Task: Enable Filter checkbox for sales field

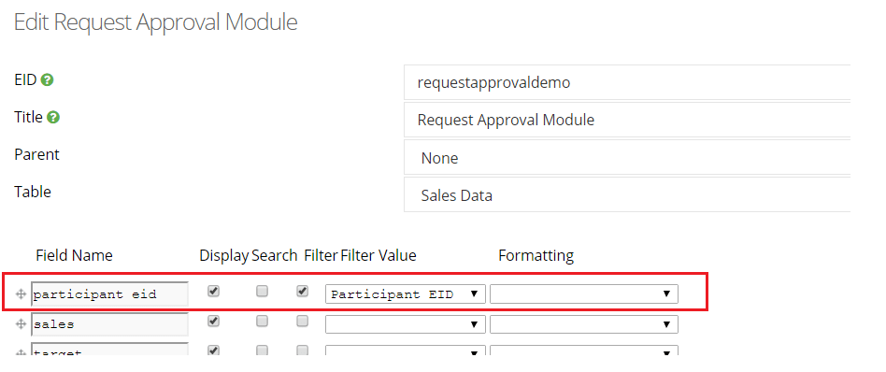Action: click(303, 322)
